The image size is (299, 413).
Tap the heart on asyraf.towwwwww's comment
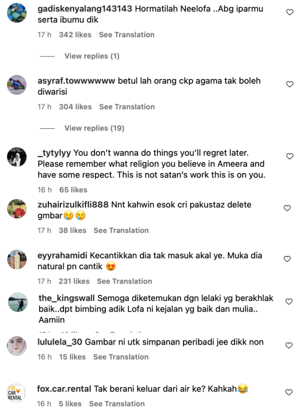pyautogui.click(x=289, y=85)
